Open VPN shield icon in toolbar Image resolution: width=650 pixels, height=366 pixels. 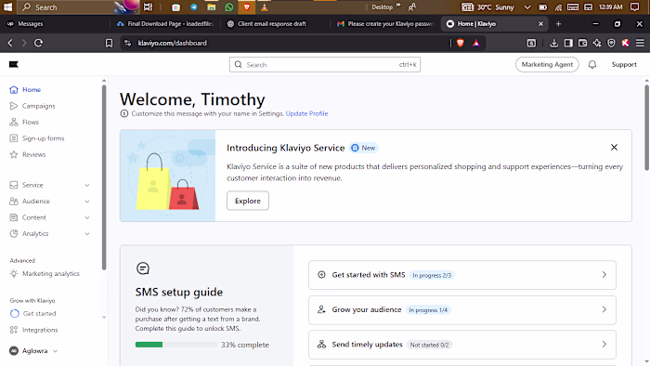coord(611,43)
